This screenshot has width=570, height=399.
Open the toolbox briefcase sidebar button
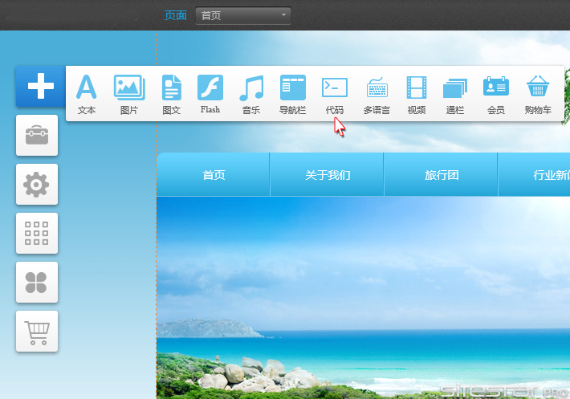tap(37, 136)
